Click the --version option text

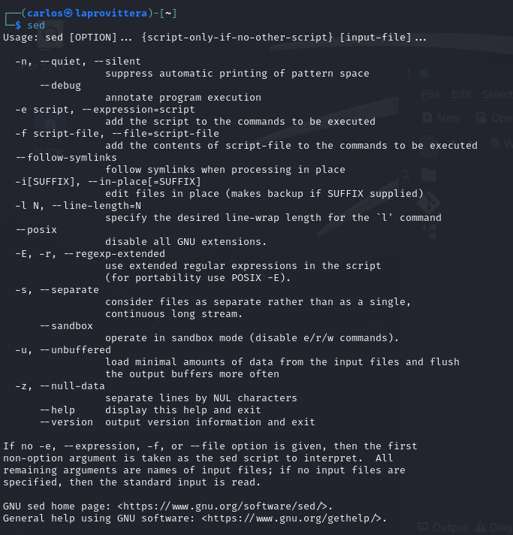67,422
